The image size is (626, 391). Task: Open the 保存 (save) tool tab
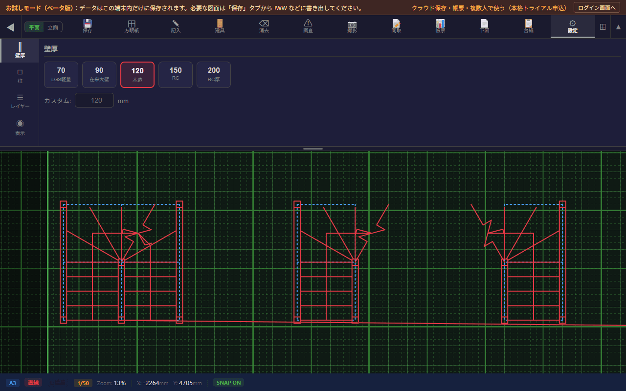88,27
